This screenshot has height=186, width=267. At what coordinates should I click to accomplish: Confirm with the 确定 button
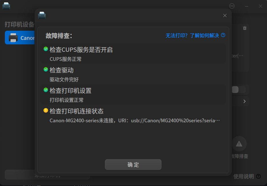click(133, 164)
